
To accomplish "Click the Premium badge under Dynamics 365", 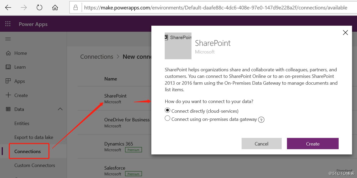I will coord(133,150).
